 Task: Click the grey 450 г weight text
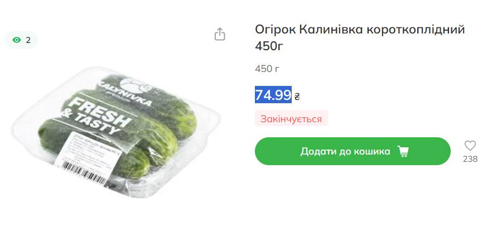267,69
